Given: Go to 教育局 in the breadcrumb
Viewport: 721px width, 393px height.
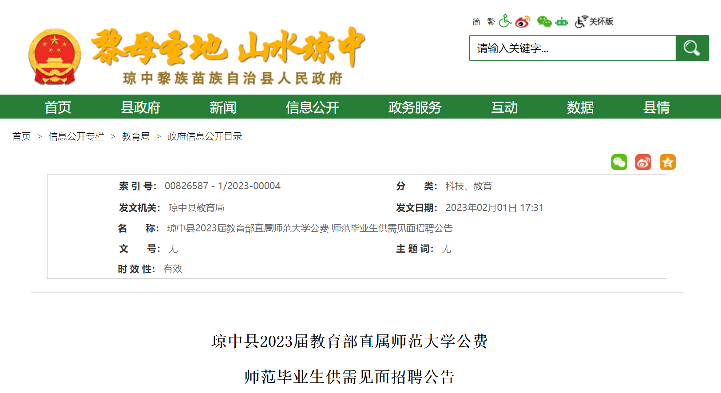Looking at the screenshot, I should click(136, 136).
